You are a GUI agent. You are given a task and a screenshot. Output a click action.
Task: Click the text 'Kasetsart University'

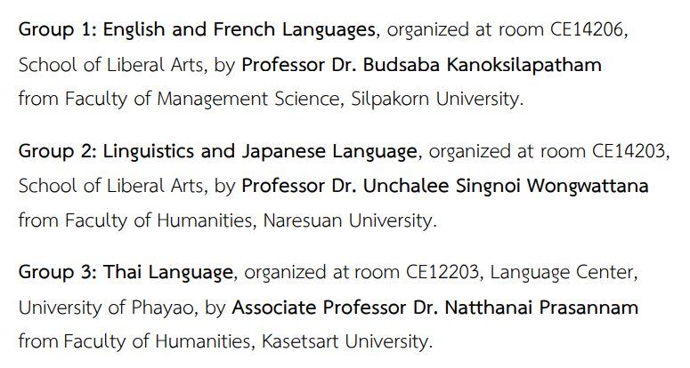(x=345, y=341)
